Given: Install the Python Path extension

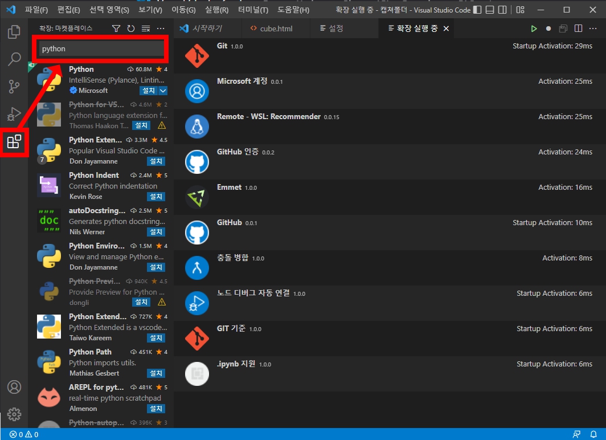Looking at the screenshot, I should pos(156,373).
